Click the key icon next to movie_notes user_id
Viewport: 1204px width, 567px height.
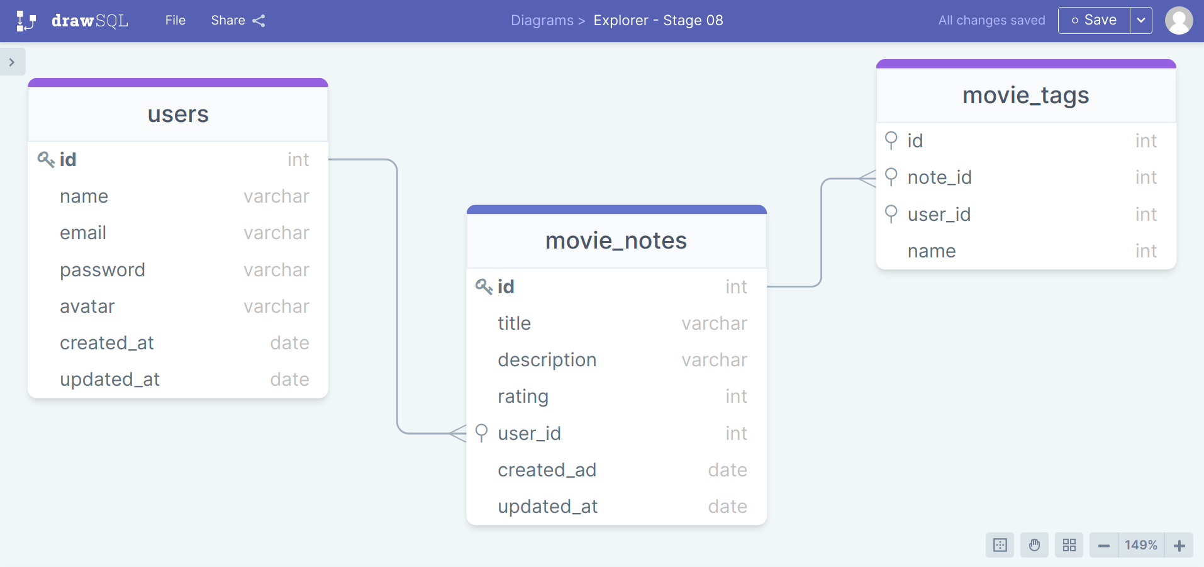(x=481, y=434)
